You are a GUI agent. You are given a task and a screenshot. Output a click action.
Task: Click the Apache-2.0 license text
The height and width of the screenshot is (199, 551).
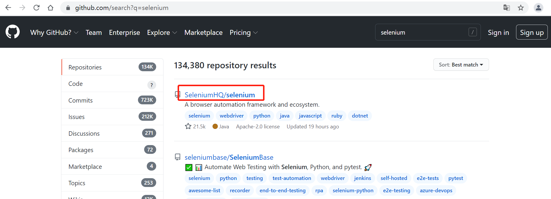pos(258,126)
